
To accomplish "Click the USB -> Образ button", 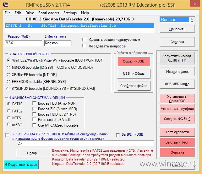I will pos(134,73).
